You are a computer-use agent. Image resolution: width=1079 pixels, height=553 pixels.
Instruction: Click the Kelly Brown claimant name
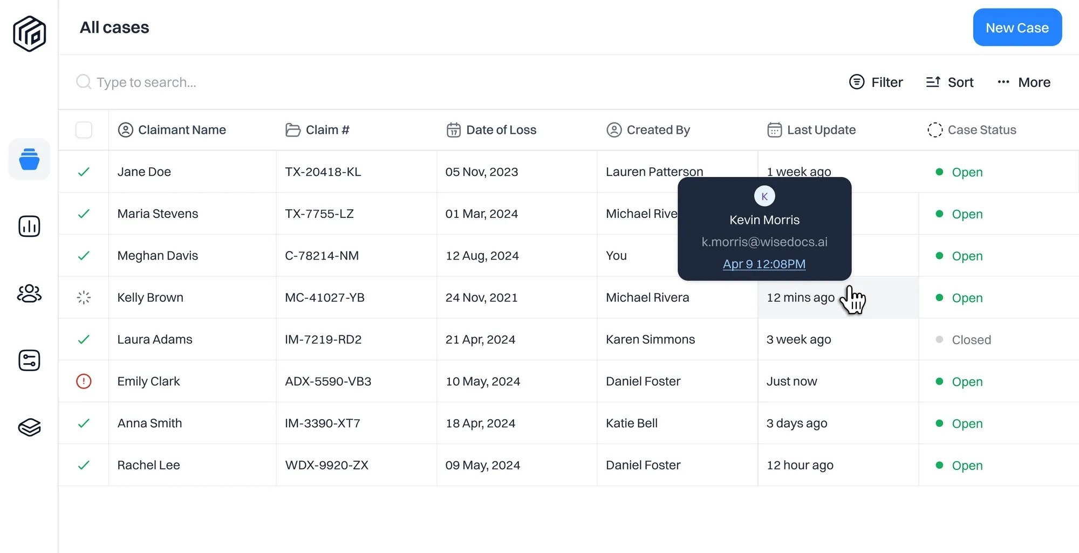click(x=151, y=297)
